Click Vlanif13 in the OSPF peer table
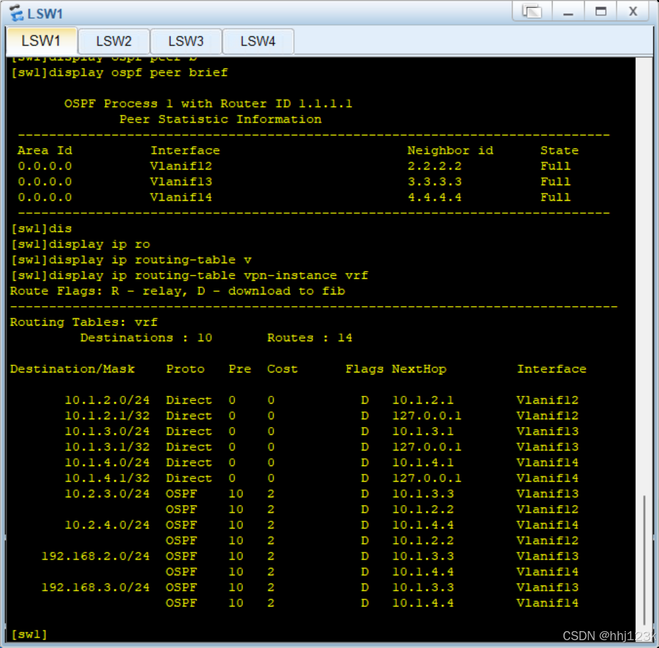Viewport: 659px width, 648px height. pos(181,181)
